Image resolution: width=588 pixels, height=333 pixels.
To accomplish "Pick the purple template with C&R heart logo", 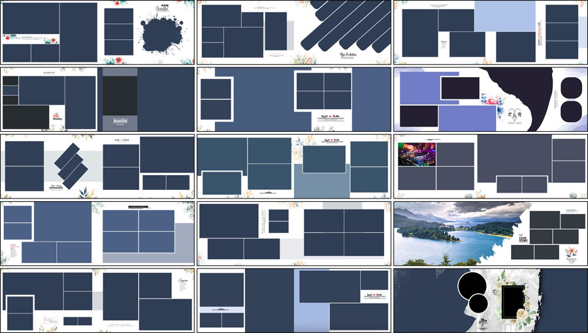I will (491, 99).
